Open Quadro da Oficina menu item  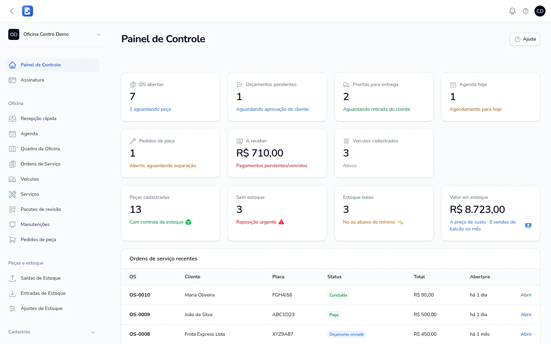(x=52, y=149)
